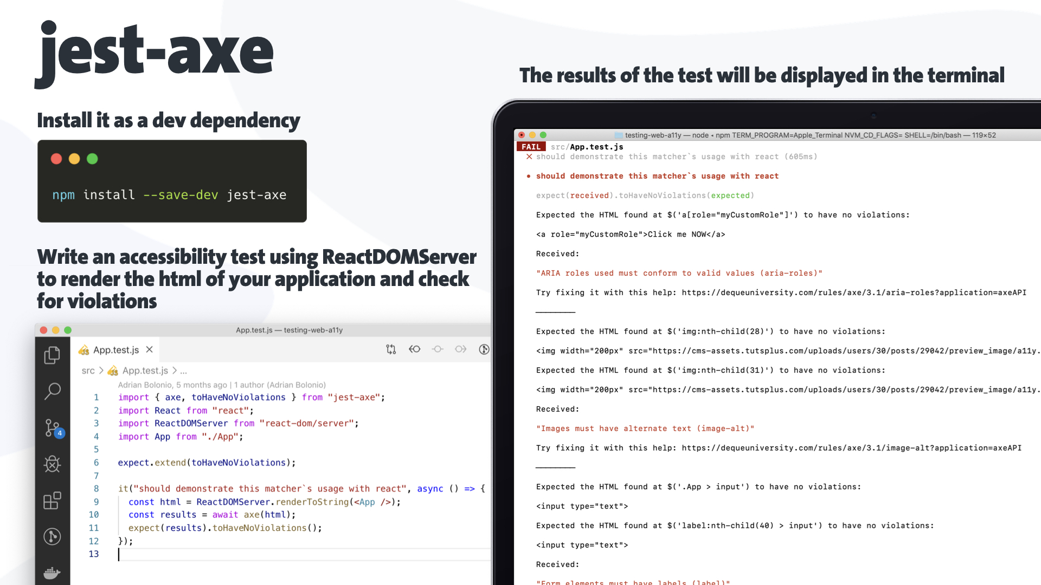Click the VS Code title 'App.test.js — testing-web-a11y'

(x=289, y=330)
